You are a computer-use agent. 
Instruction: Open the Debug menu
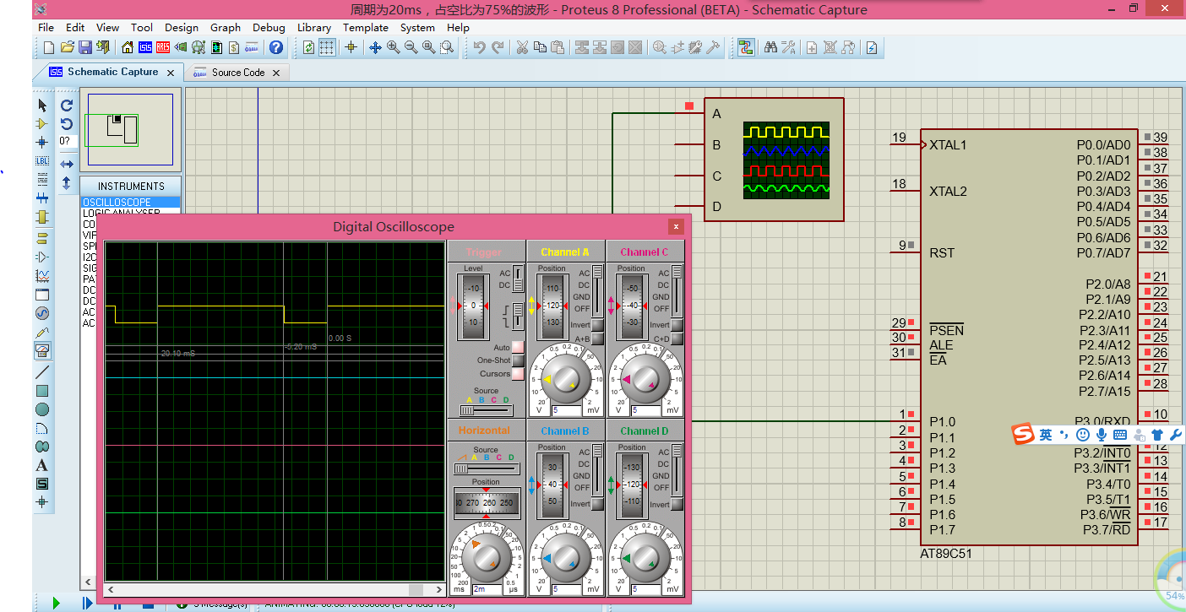[x=269, y=27]
